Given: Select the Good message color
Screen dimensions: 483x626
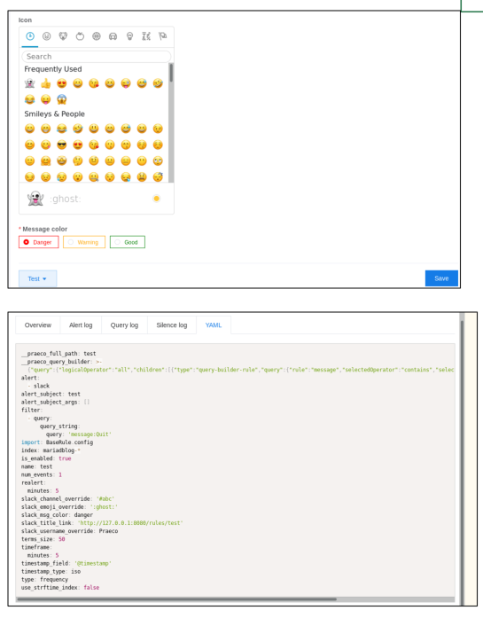Looking at the screenshot, I should coord(128,242).
